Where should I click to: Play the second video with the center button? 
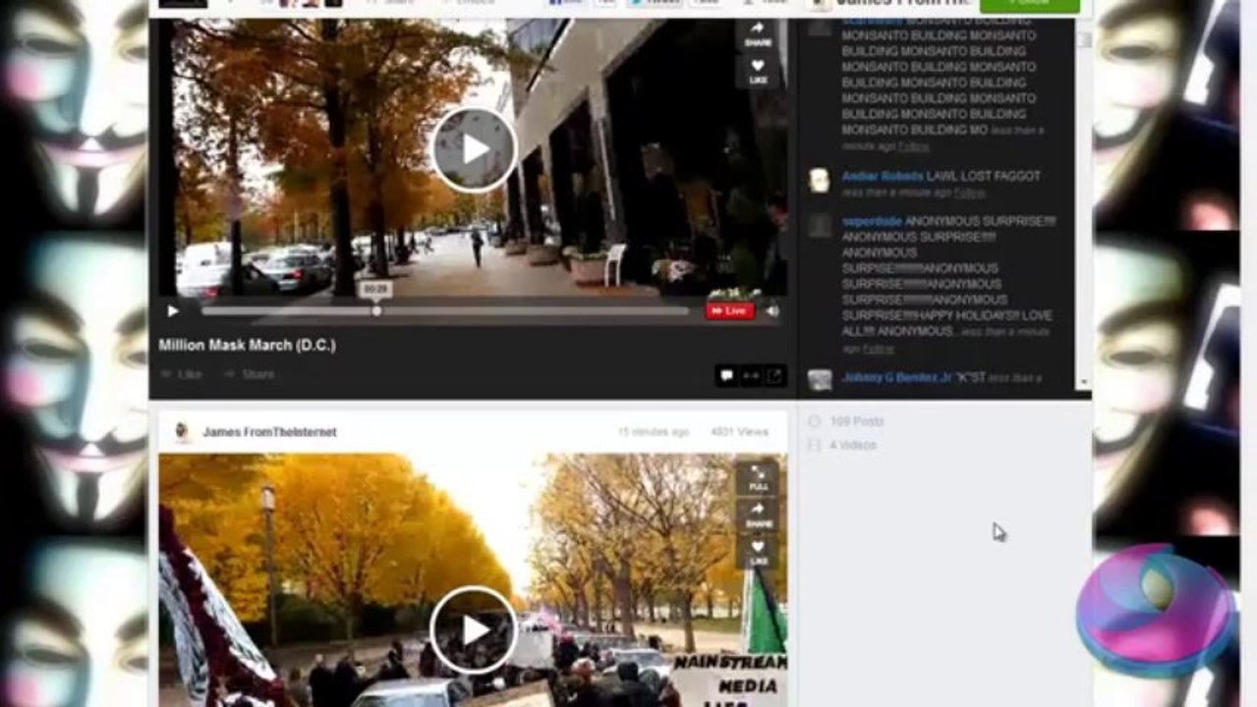[x=474, y=629]
